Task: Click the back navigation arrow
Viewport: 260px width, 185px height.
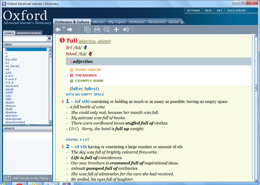Action: tap(58, 29)
